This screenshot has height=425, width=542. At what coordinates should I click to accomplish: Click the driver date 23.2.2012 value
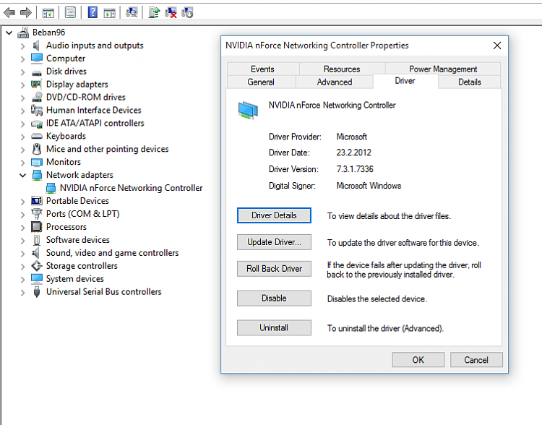(x=353, y=153)
